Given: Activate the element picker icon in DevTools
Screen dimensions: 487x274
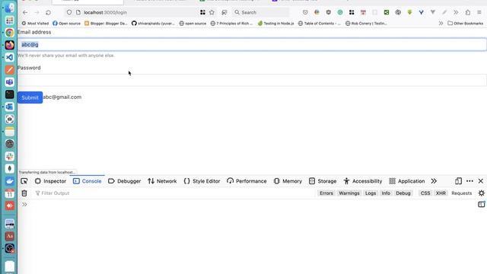Looking at the screenshot, I should click(24, 181).
